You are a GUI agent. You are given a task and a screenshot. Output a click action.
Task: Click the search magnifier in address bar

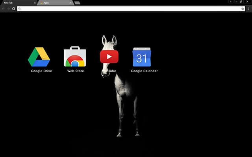19,9
